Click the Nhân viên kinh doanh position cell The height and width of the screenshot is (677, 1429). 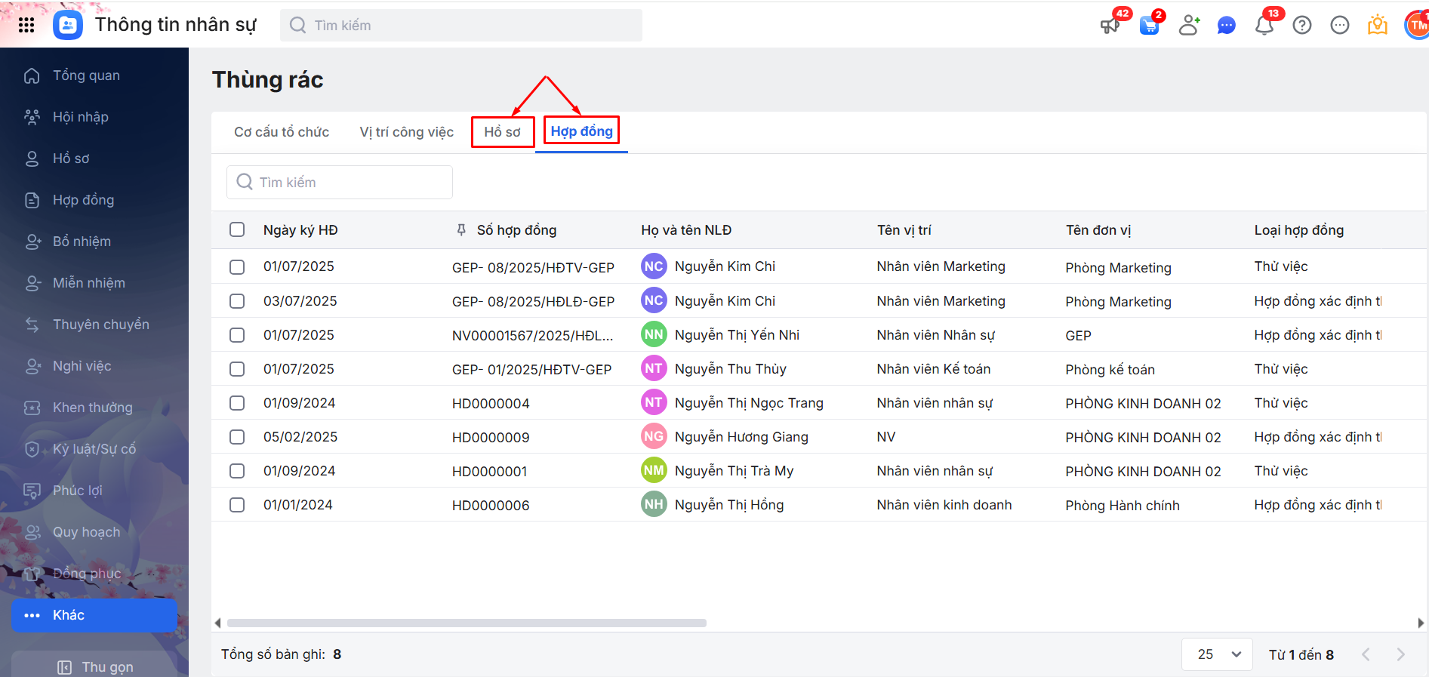click(944, 505)
